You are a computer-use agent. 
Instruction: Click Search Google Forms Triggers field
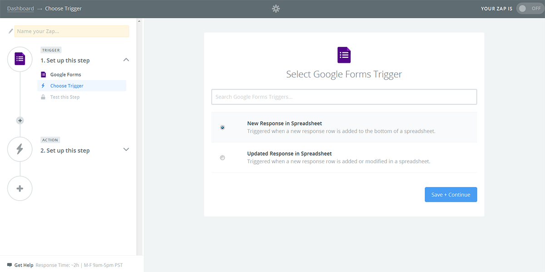(344, 97)
